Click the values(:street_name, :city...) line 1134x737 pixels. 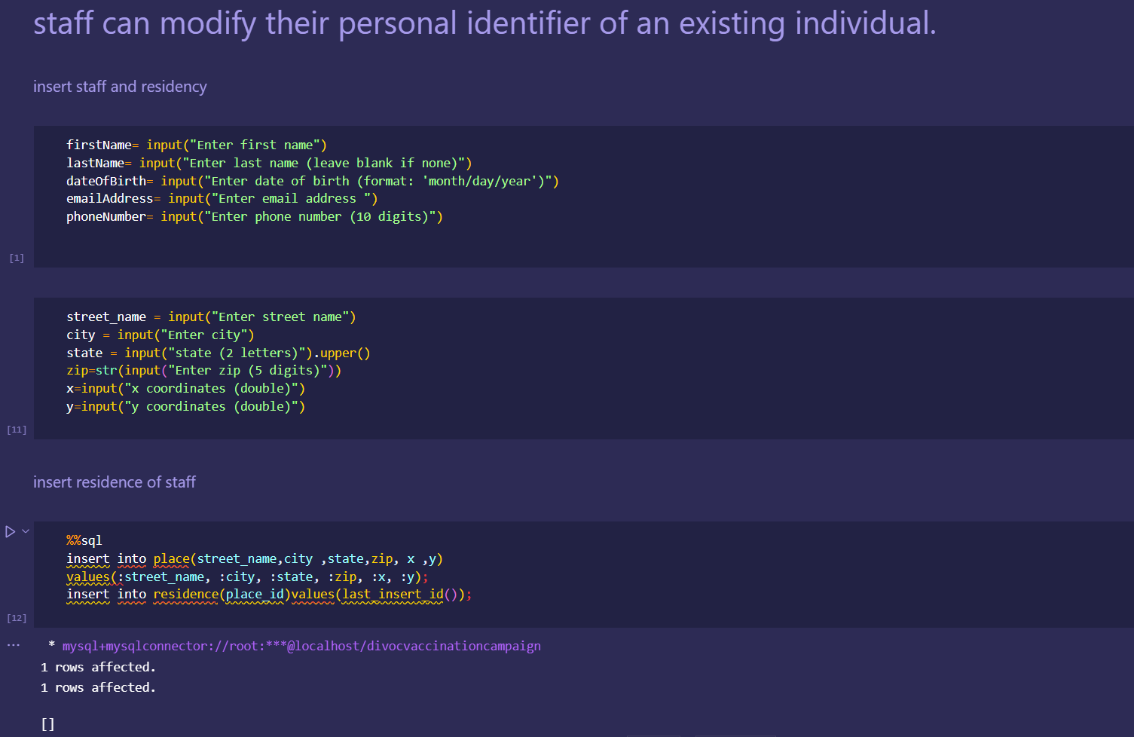coord(247,576)
